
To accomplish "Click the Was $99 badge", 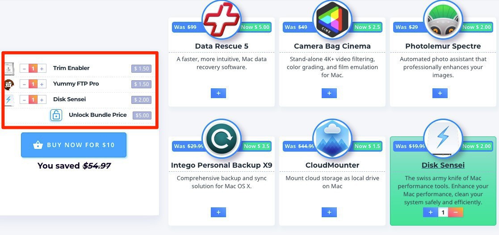I will [188, 27].
